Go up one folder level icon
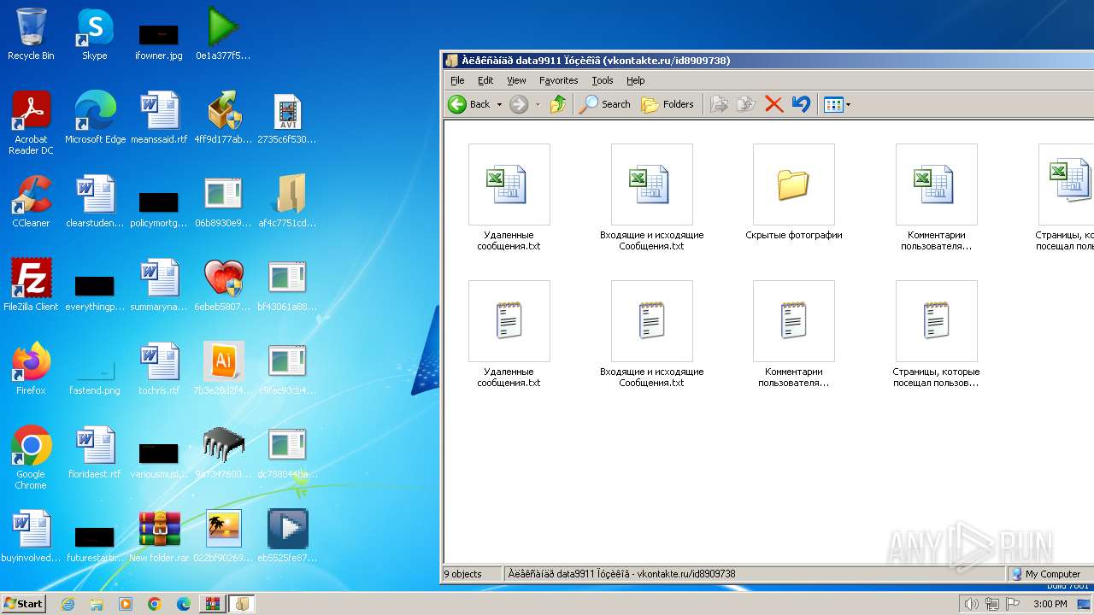Viewport: 1094px width, 615px height. 558,104
